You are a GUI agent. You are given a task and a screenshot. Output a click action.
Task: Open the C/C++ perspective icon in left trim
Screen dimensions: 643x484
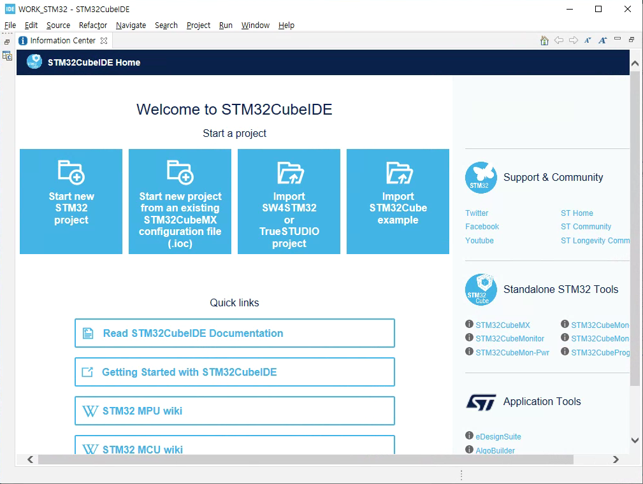(8, 56)
